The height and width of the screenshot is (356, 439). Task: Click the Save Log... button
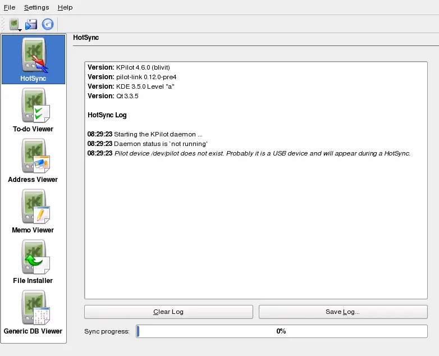tap(342, 312)
